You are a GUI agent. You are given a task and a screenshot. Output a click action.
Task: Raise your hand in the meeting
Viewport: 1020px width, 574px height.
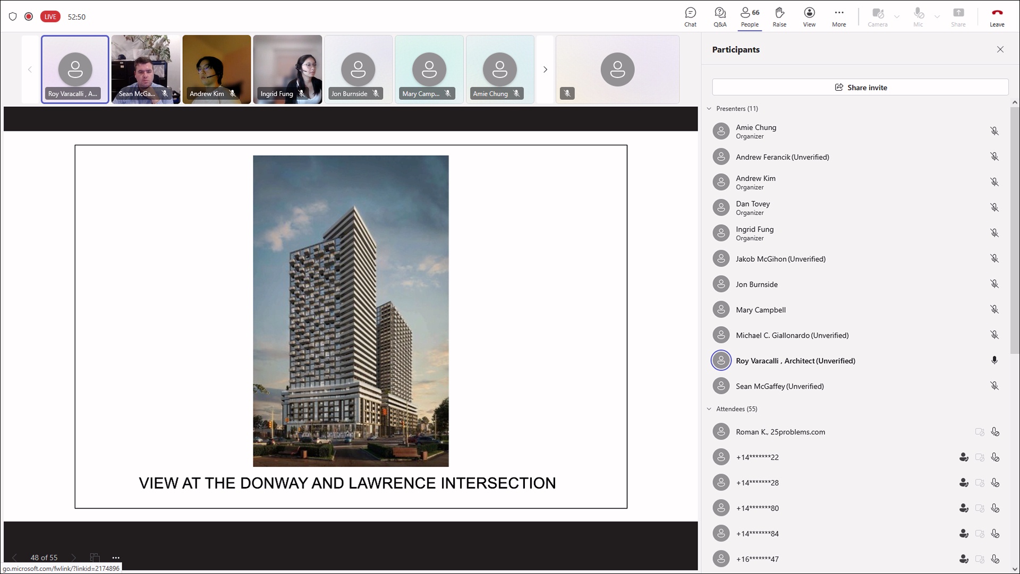point(779,16)
